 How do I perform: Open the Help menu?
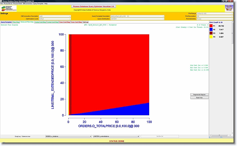click(46, 4)
